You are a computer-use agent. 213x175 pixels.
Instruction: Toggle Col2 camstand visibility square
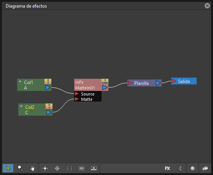click(x=49, y=107)
